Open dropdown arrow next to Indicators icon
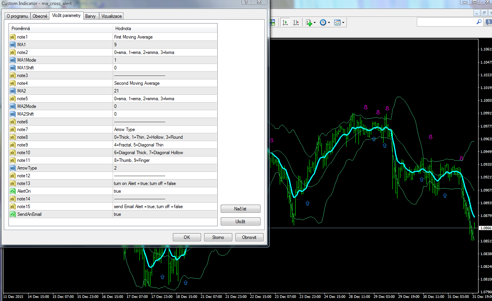 [x=315, y=23]
